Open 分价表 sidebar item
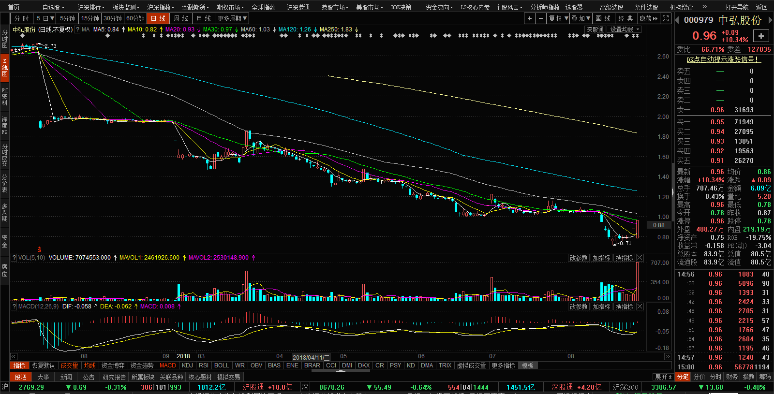 point(4,184)
